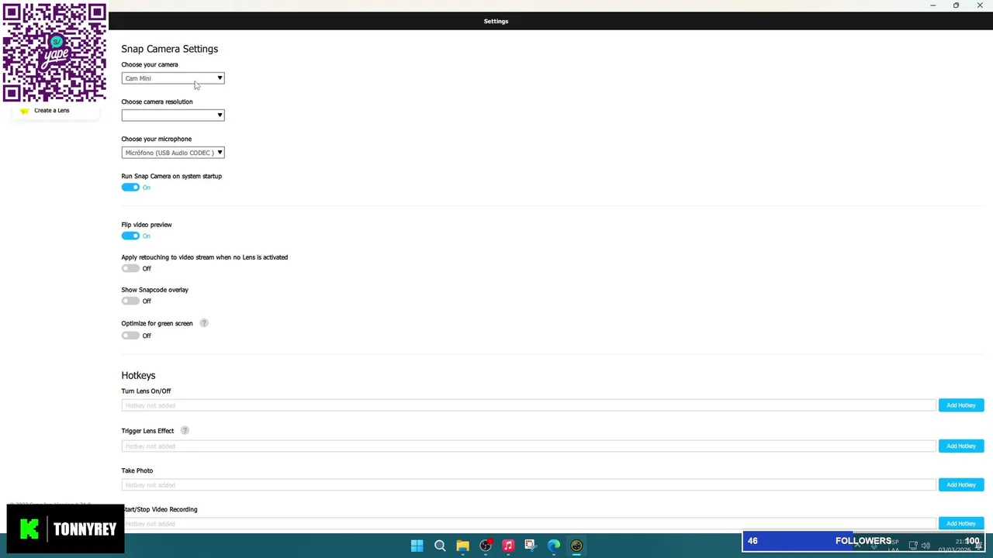This screenshot has height=558, width=993.
Task: Enable Apply retouching to video stream
Action: pyautogui.click(x=130, y=268)
